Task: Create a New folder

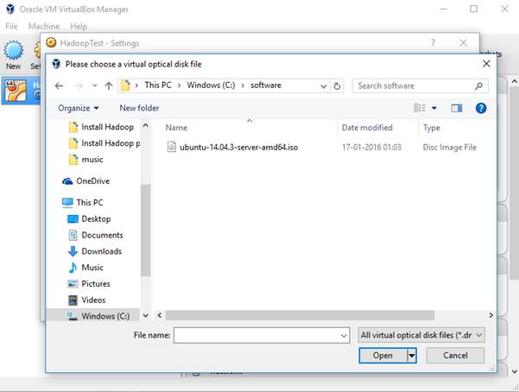Action: (x=139, y=108)
